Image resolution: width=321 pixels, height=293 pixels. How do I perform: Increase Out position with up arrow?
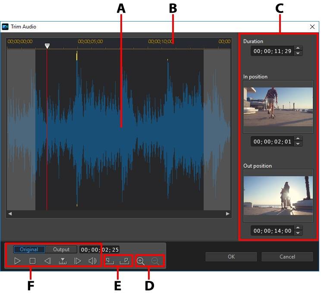click(298, 228)
